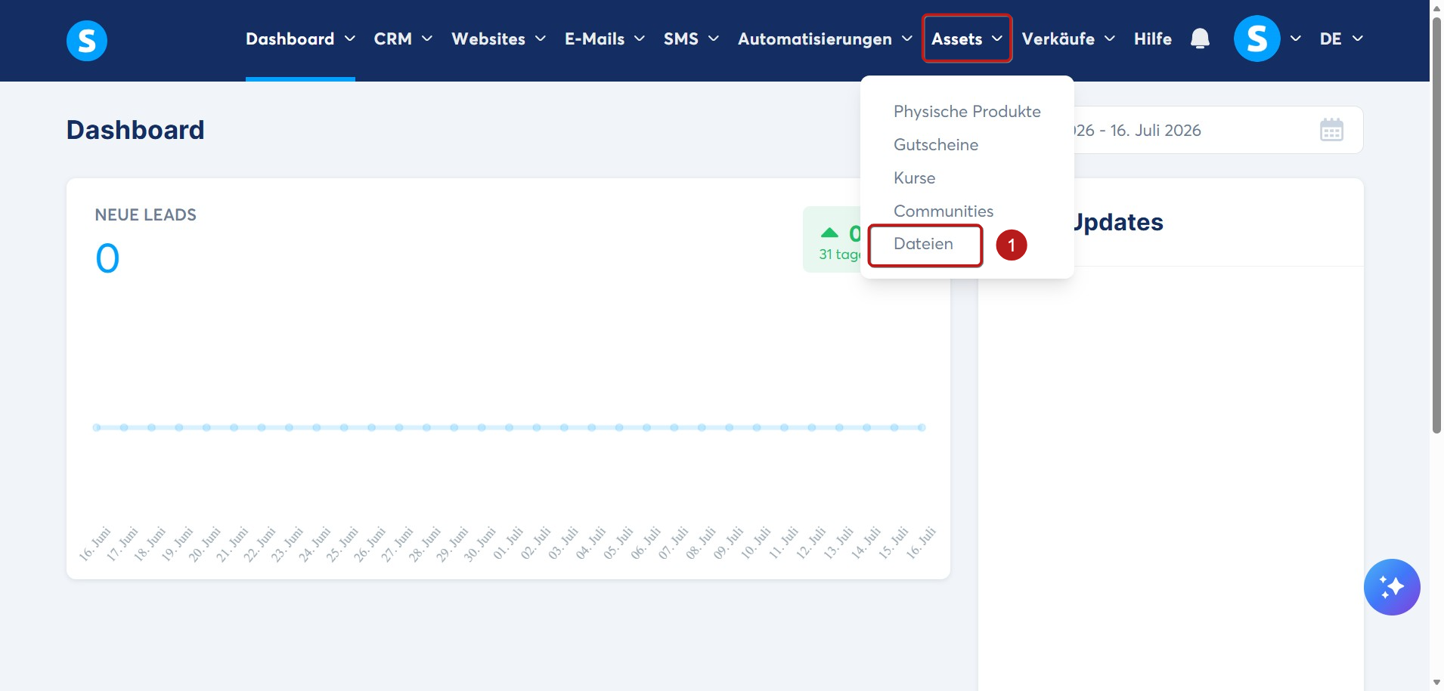Select Kurse from Assets menu

pyautogui.click(x=915, y=178)
